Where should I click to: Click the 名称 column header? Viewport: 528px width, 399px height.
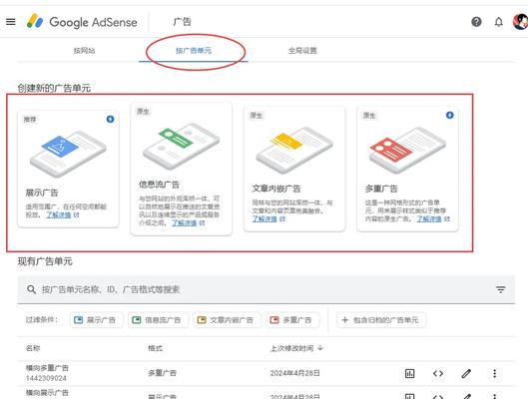tap(33, 348)
